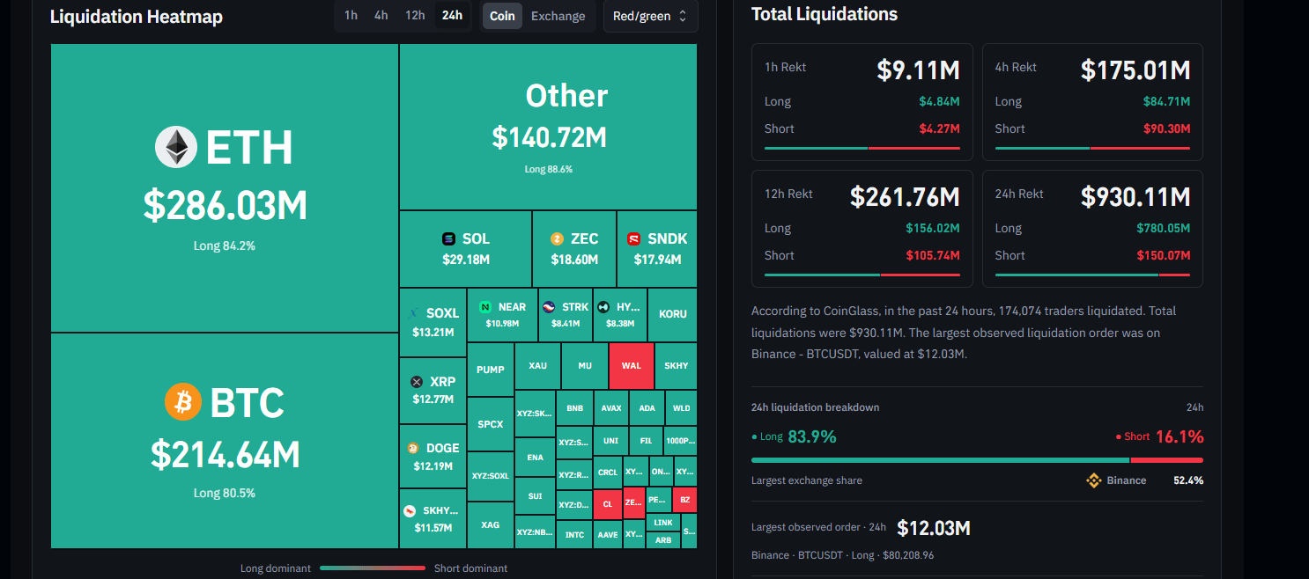Click the green NEAR icon
Viewport: 1309px width, 579px height.
coord(485,307)
